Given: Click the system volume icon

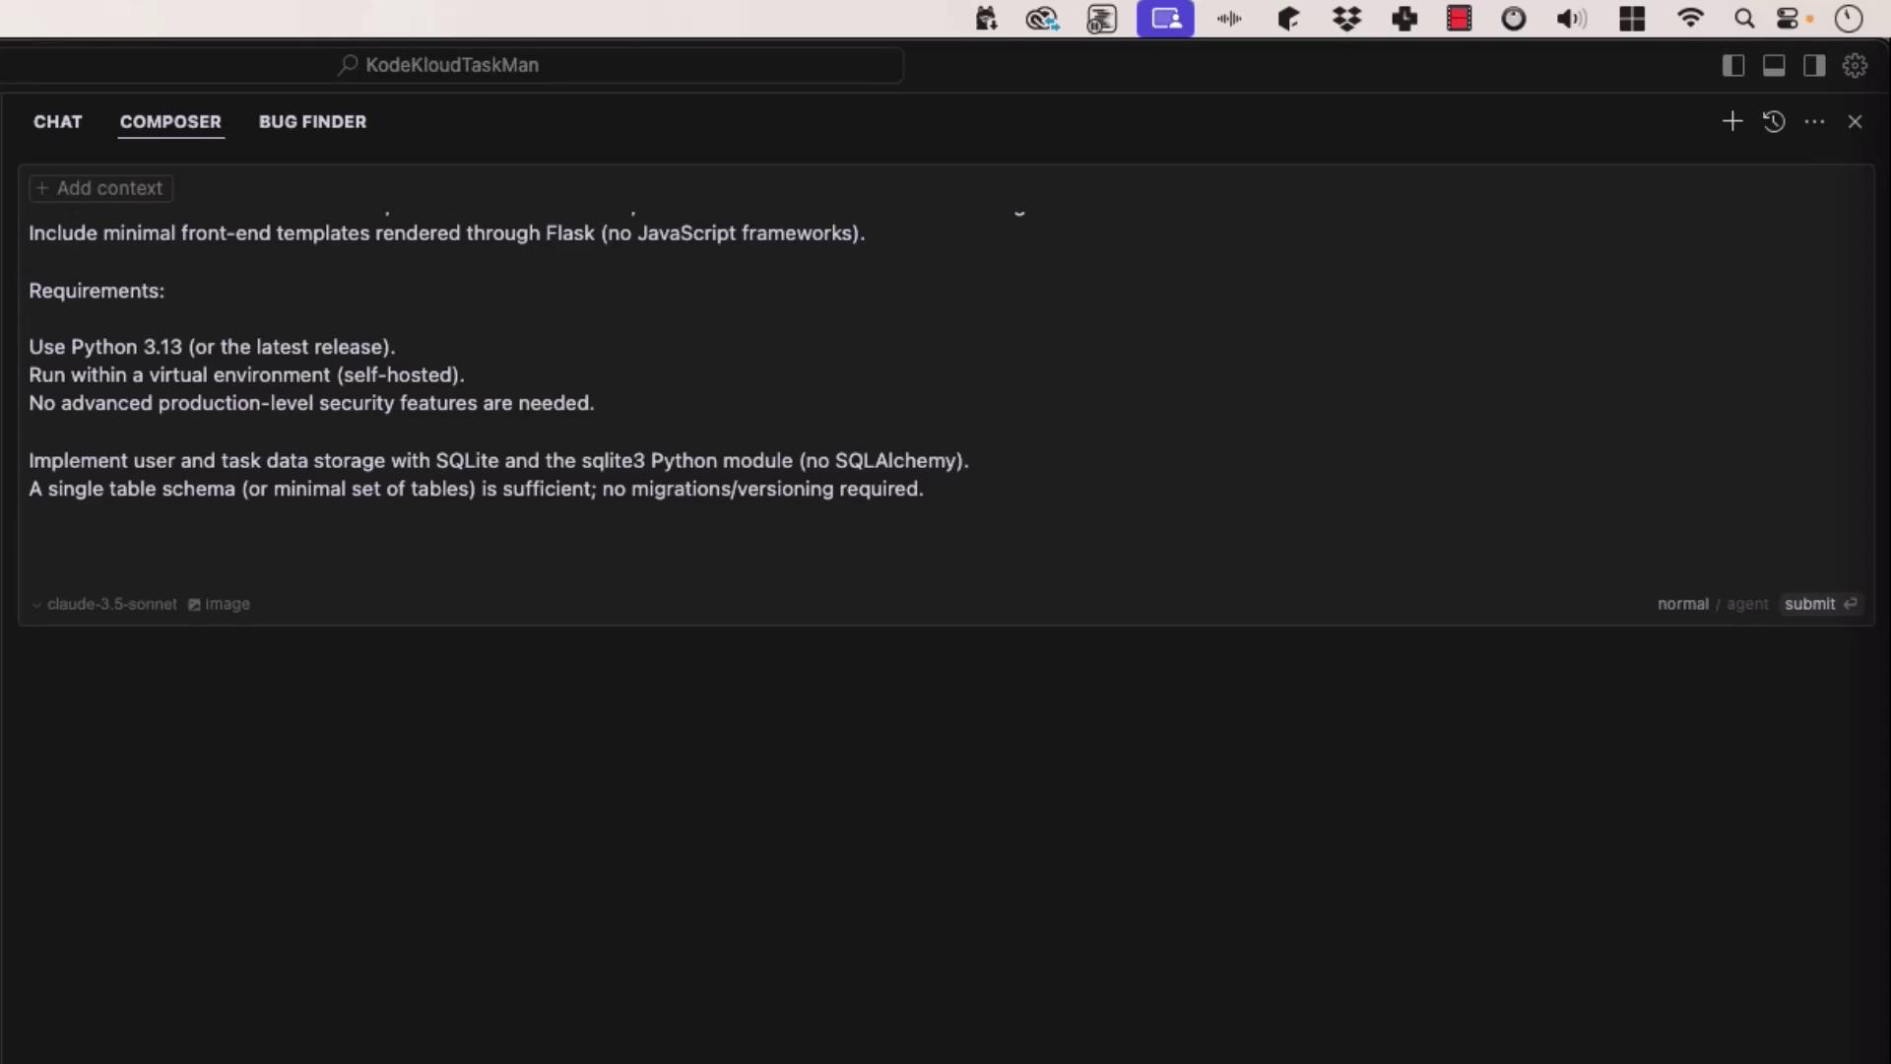Looking at the screenshot, I should pos(1571,19).
